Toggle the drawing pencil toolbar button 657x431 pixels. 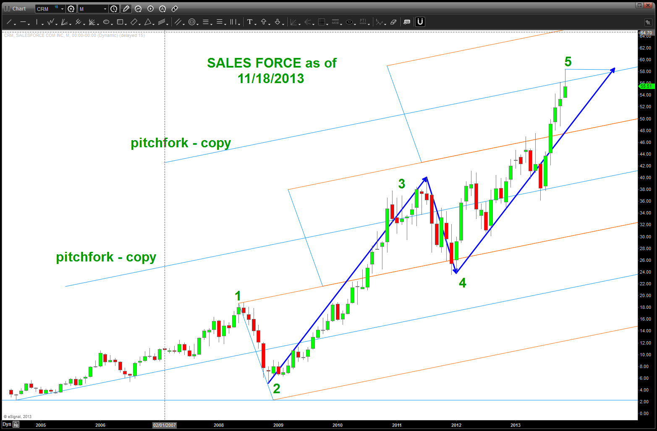coord(126,9)
